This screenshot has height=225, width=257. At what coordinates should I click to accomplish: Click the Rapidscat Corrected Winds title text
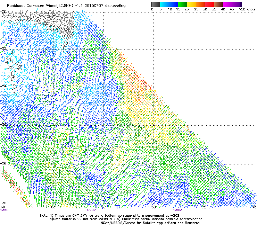tap(66, 6)
